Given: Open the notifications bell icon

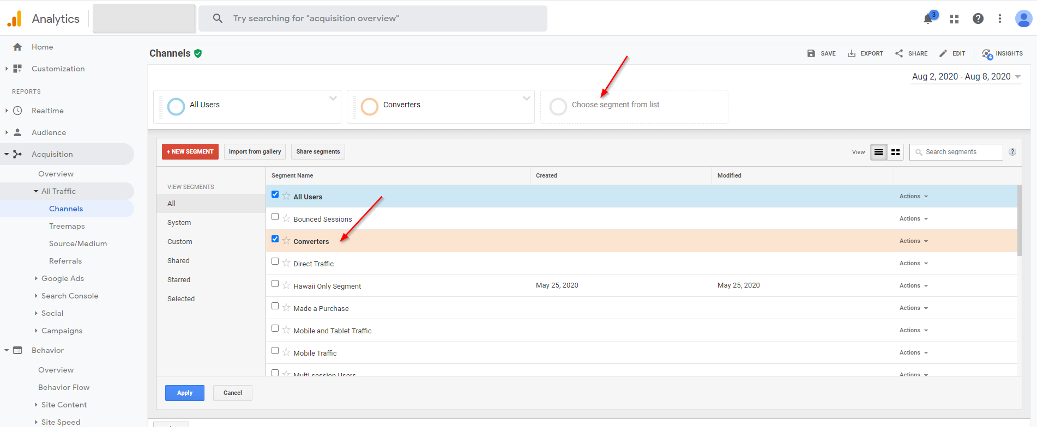Looking at the screenshot, I should 928,19.
